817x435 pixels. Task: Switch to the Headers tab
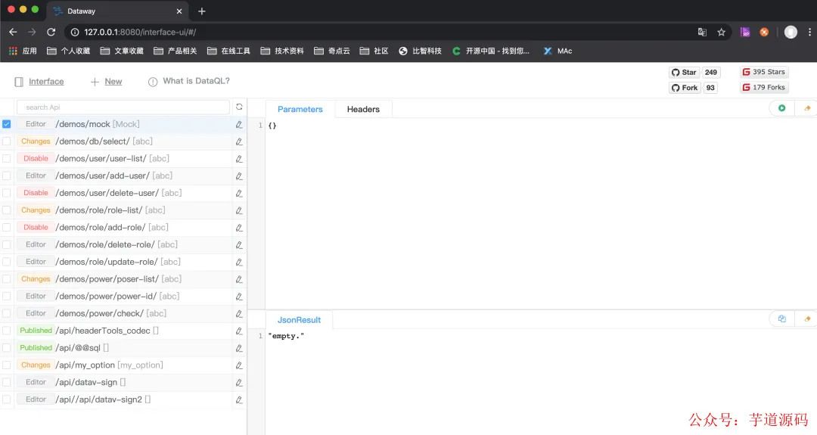coord(363,109)
